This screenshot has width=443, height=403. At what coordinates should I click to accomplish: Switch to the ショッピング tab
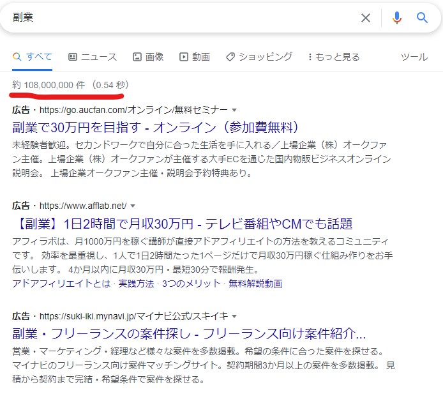pyautogui.click(x=259, y=57)
